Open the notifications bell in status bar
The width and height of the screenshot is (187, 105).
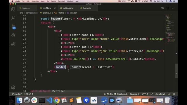point(174,94)
